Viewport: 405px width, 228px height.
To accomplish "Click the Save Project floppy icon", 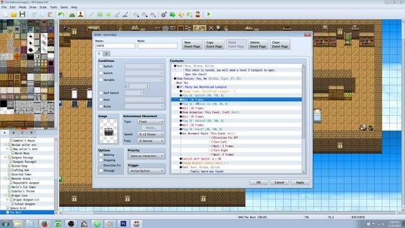I will (x=23, y=15).
